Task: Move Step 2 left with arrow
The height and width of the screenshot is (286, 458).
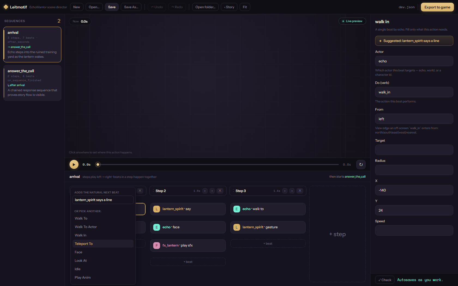Action: tap(205, 191)
